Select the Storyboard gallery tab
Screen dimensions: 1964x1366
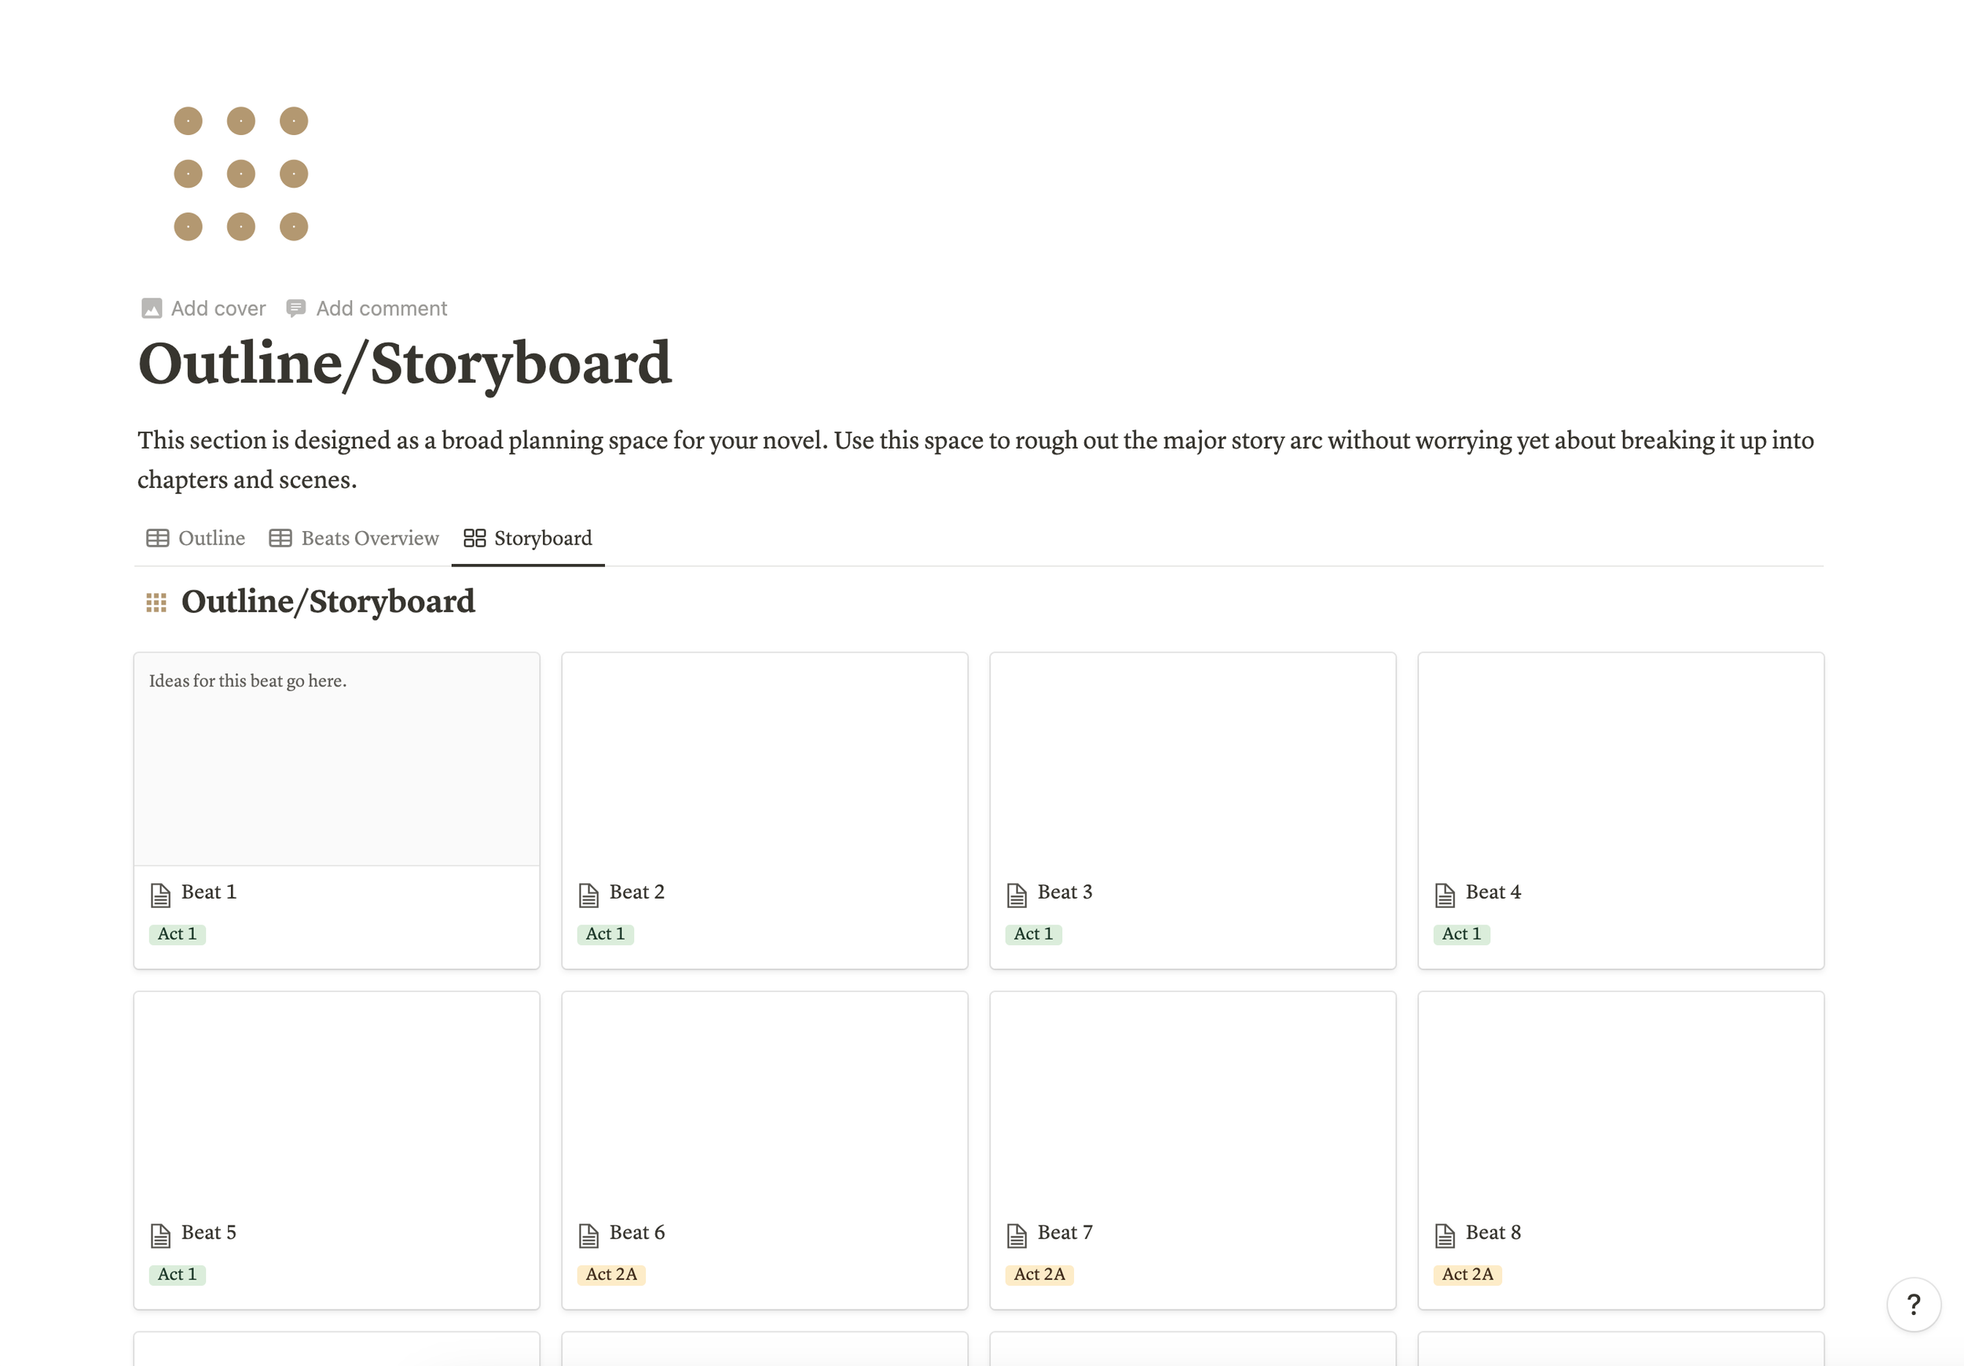tap(528, 538)
